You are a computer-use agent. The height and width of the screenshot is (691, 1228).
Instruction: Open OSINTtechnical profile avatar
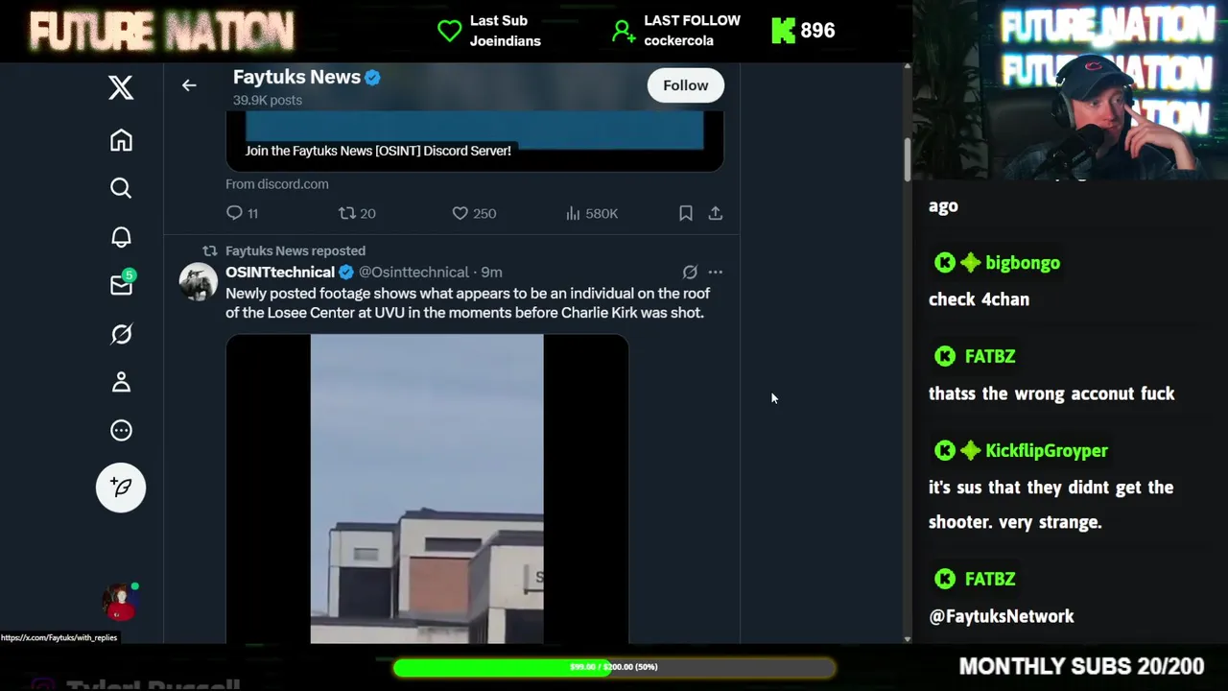pyautogui.click(x=199, y=282)
